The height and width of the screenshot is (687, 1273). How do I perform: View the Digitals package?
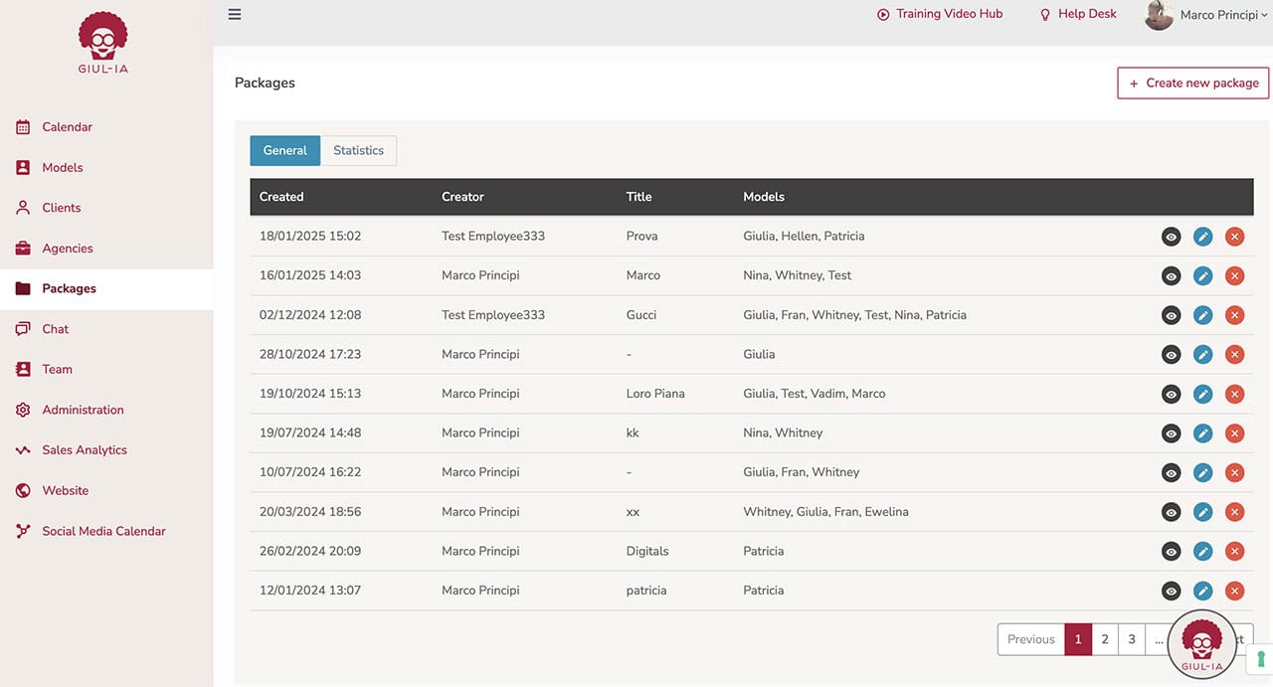tap(1172, 551)
